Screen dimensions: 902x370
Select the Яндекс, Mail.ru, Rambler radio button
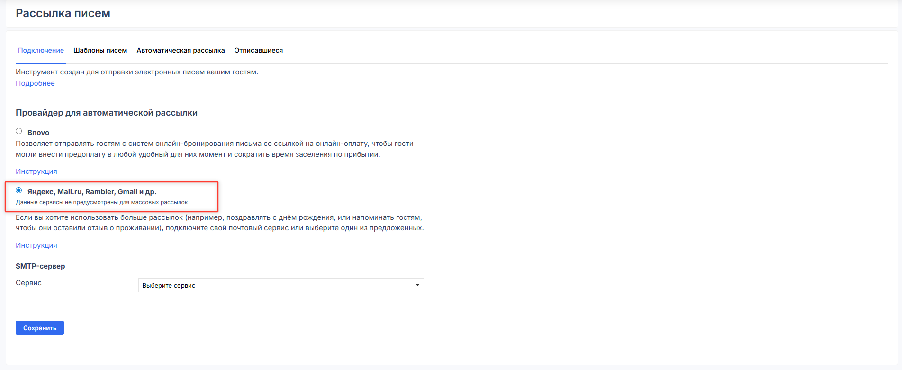coord(19,190)
